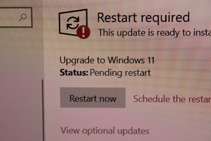This screenshot has height=141, width=211.
Task: Click the magnifying glass search icon
Action: [x=23, y=17]
